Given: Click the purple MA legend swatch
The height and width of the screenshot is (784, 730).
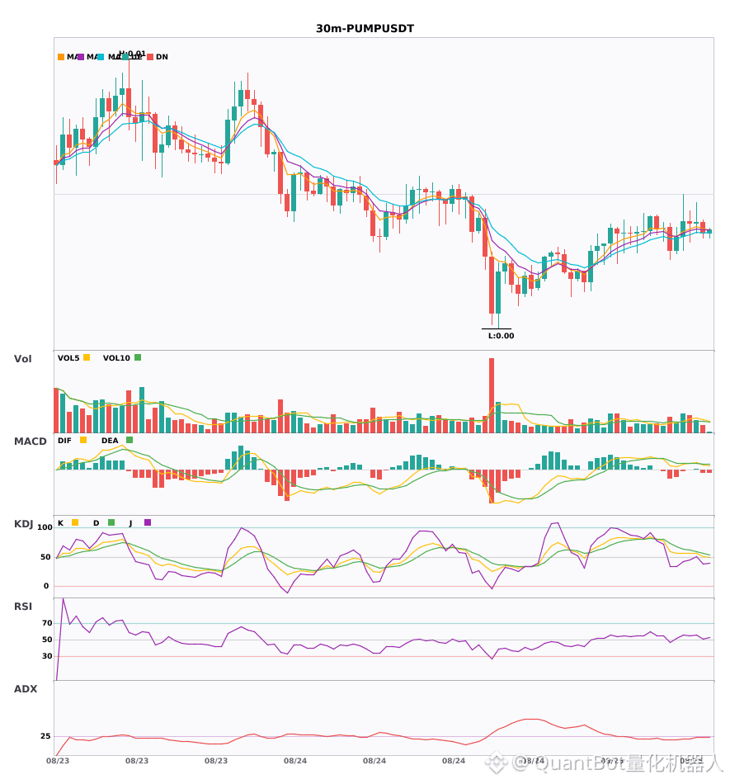Looking at the screenshot, I should 81,57.
